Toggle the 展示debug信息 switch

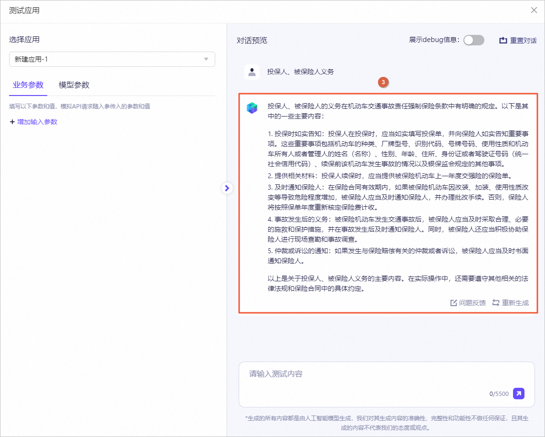click(474, 40)
